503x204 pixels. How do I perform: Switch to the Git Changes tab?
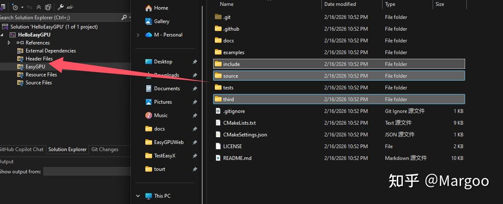[x=105, y=149]
